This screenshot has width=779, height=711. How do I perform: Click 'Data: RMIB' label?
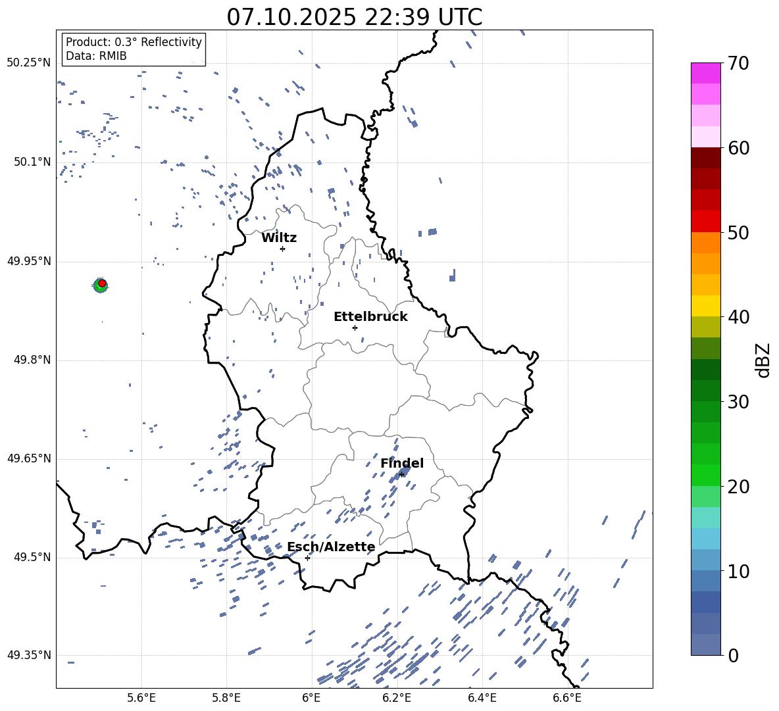(96, 56)
